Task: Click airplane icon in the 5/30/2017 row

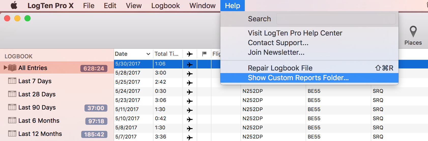Action: point(190,65)
